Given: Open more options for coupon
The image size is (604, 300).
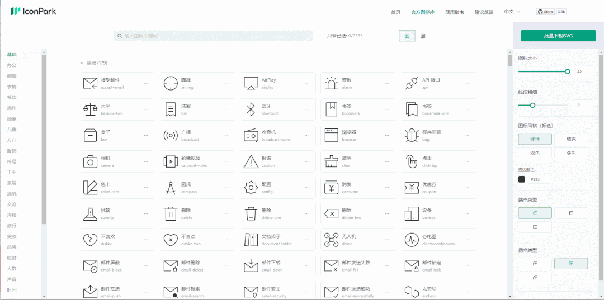Looking at the screenshot, I should tap(467, 188).
